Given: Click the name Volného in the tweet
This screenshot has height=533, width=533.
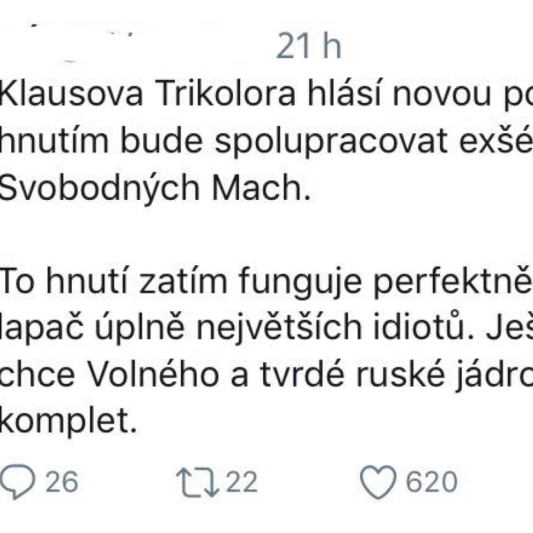Looking at the screenshot, I should pos(153,375).
